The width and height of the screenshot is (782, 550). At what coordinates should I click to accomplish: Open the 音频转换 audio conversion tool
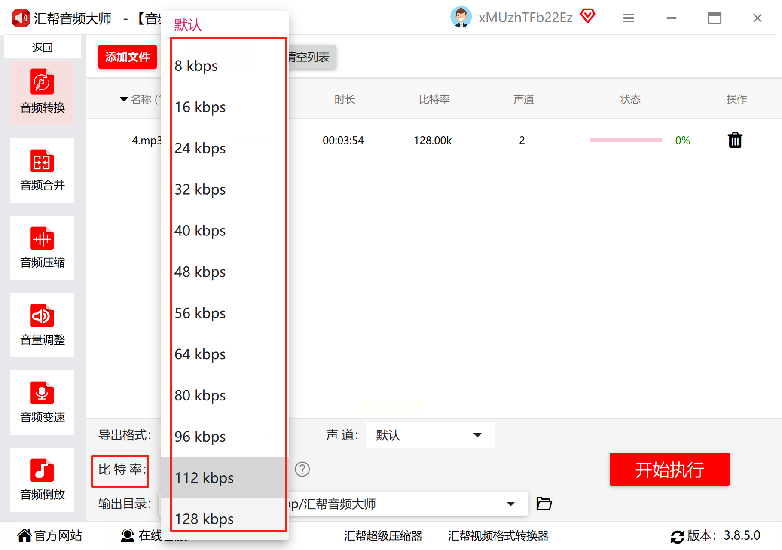tap(42, 93)
